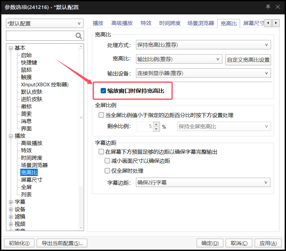This screenshot has height=251, width=286.
Task: Increase the 剩余比例 value with up arrow
Action: pyautogui.click(x=156, y=124)
